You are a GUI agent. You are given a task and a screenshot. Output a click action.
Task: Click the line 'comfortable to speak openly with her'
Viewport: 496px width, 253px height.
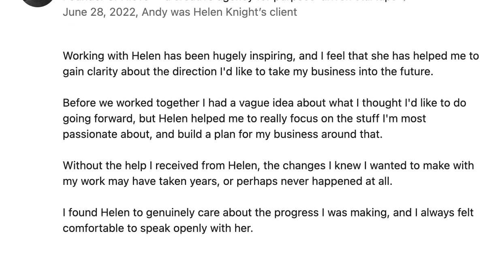(158, 228)
